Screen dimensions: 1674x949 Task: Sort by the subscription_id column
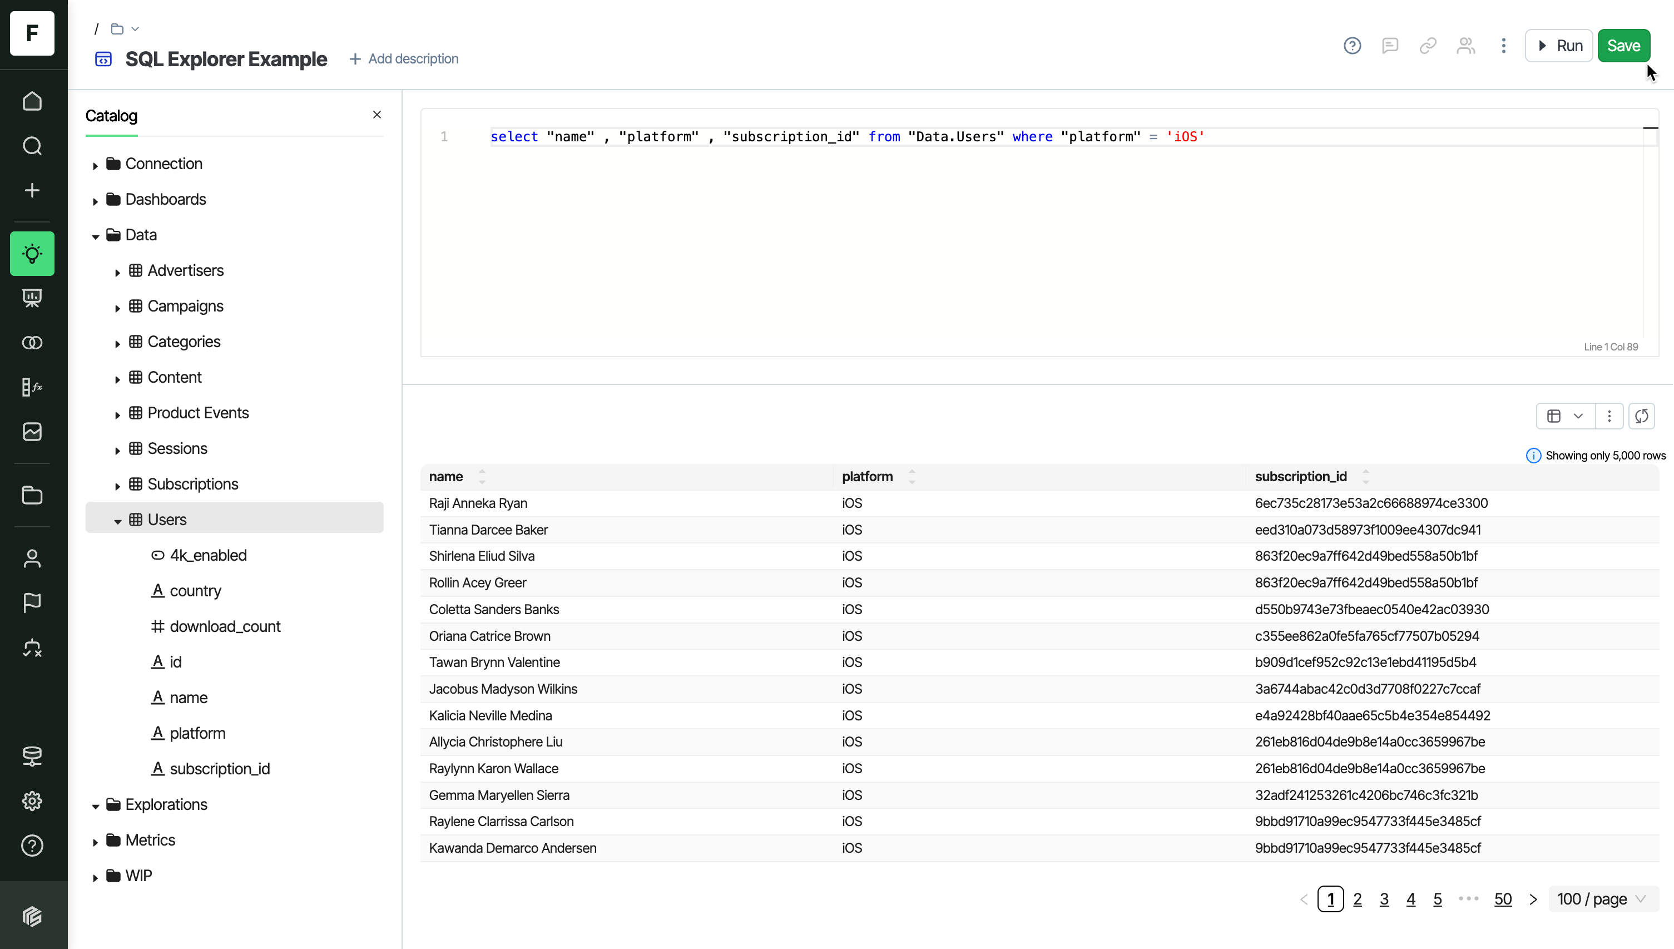pos(1365,477)
